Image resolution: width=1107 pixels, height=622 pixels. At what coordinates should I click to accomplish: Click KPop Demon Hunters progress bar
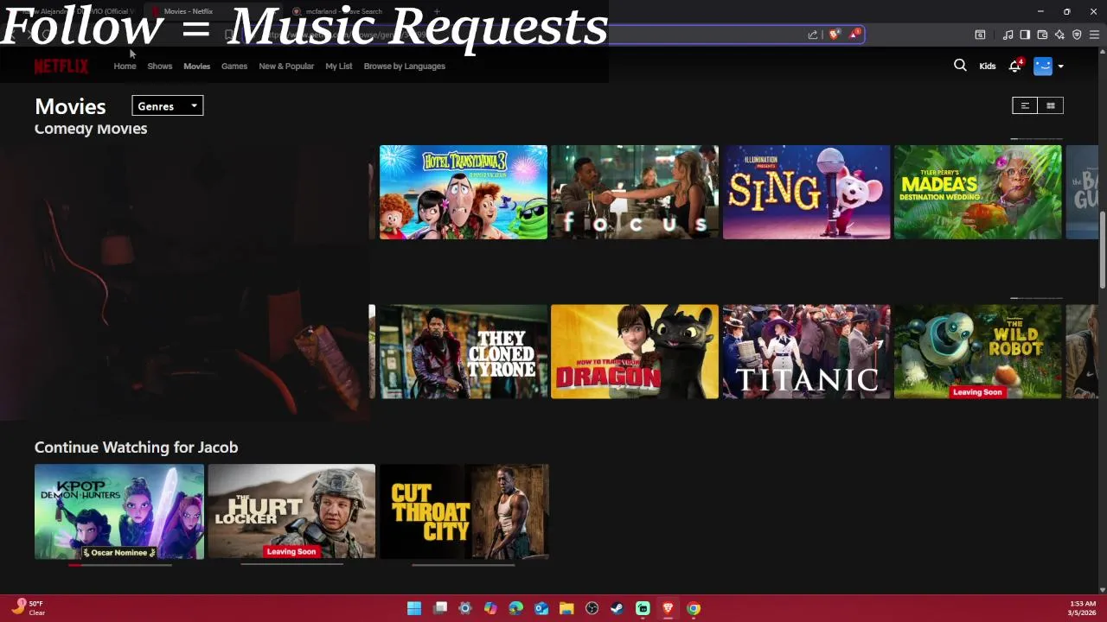tap(119, 565)
